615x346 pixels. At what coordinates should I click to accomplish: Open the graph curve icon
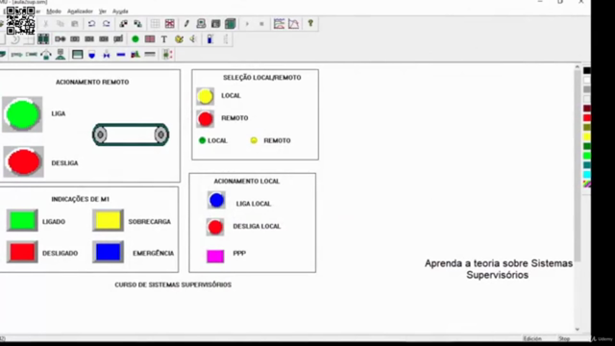[x=293, y=24]
